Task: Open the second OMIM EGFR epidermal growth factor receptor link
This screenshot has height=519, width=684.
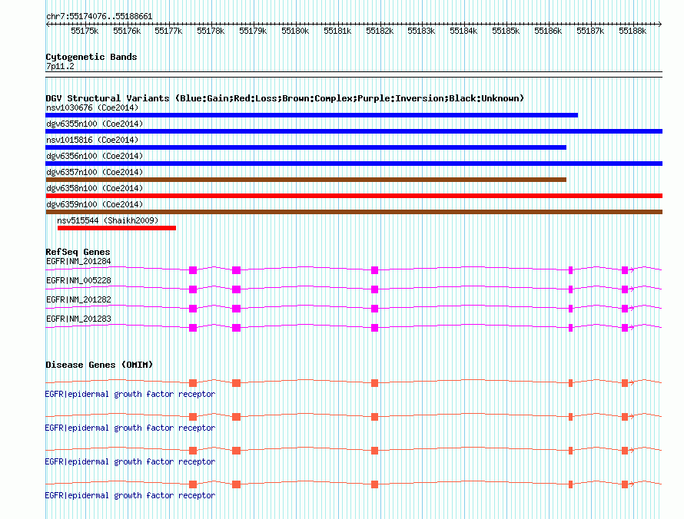Action: point(130,428)
